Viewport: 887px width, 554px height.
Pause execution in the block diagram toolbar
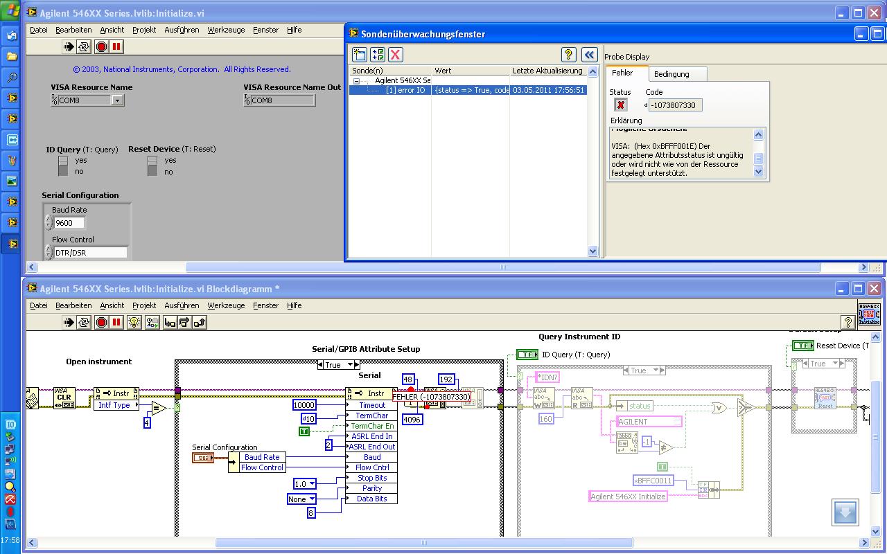pyautogui.click(x=116, y=322)
